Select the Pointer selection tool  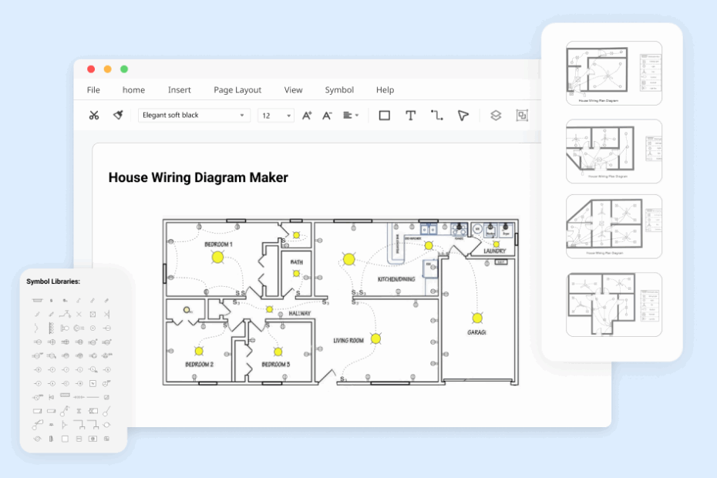[463, 115]
